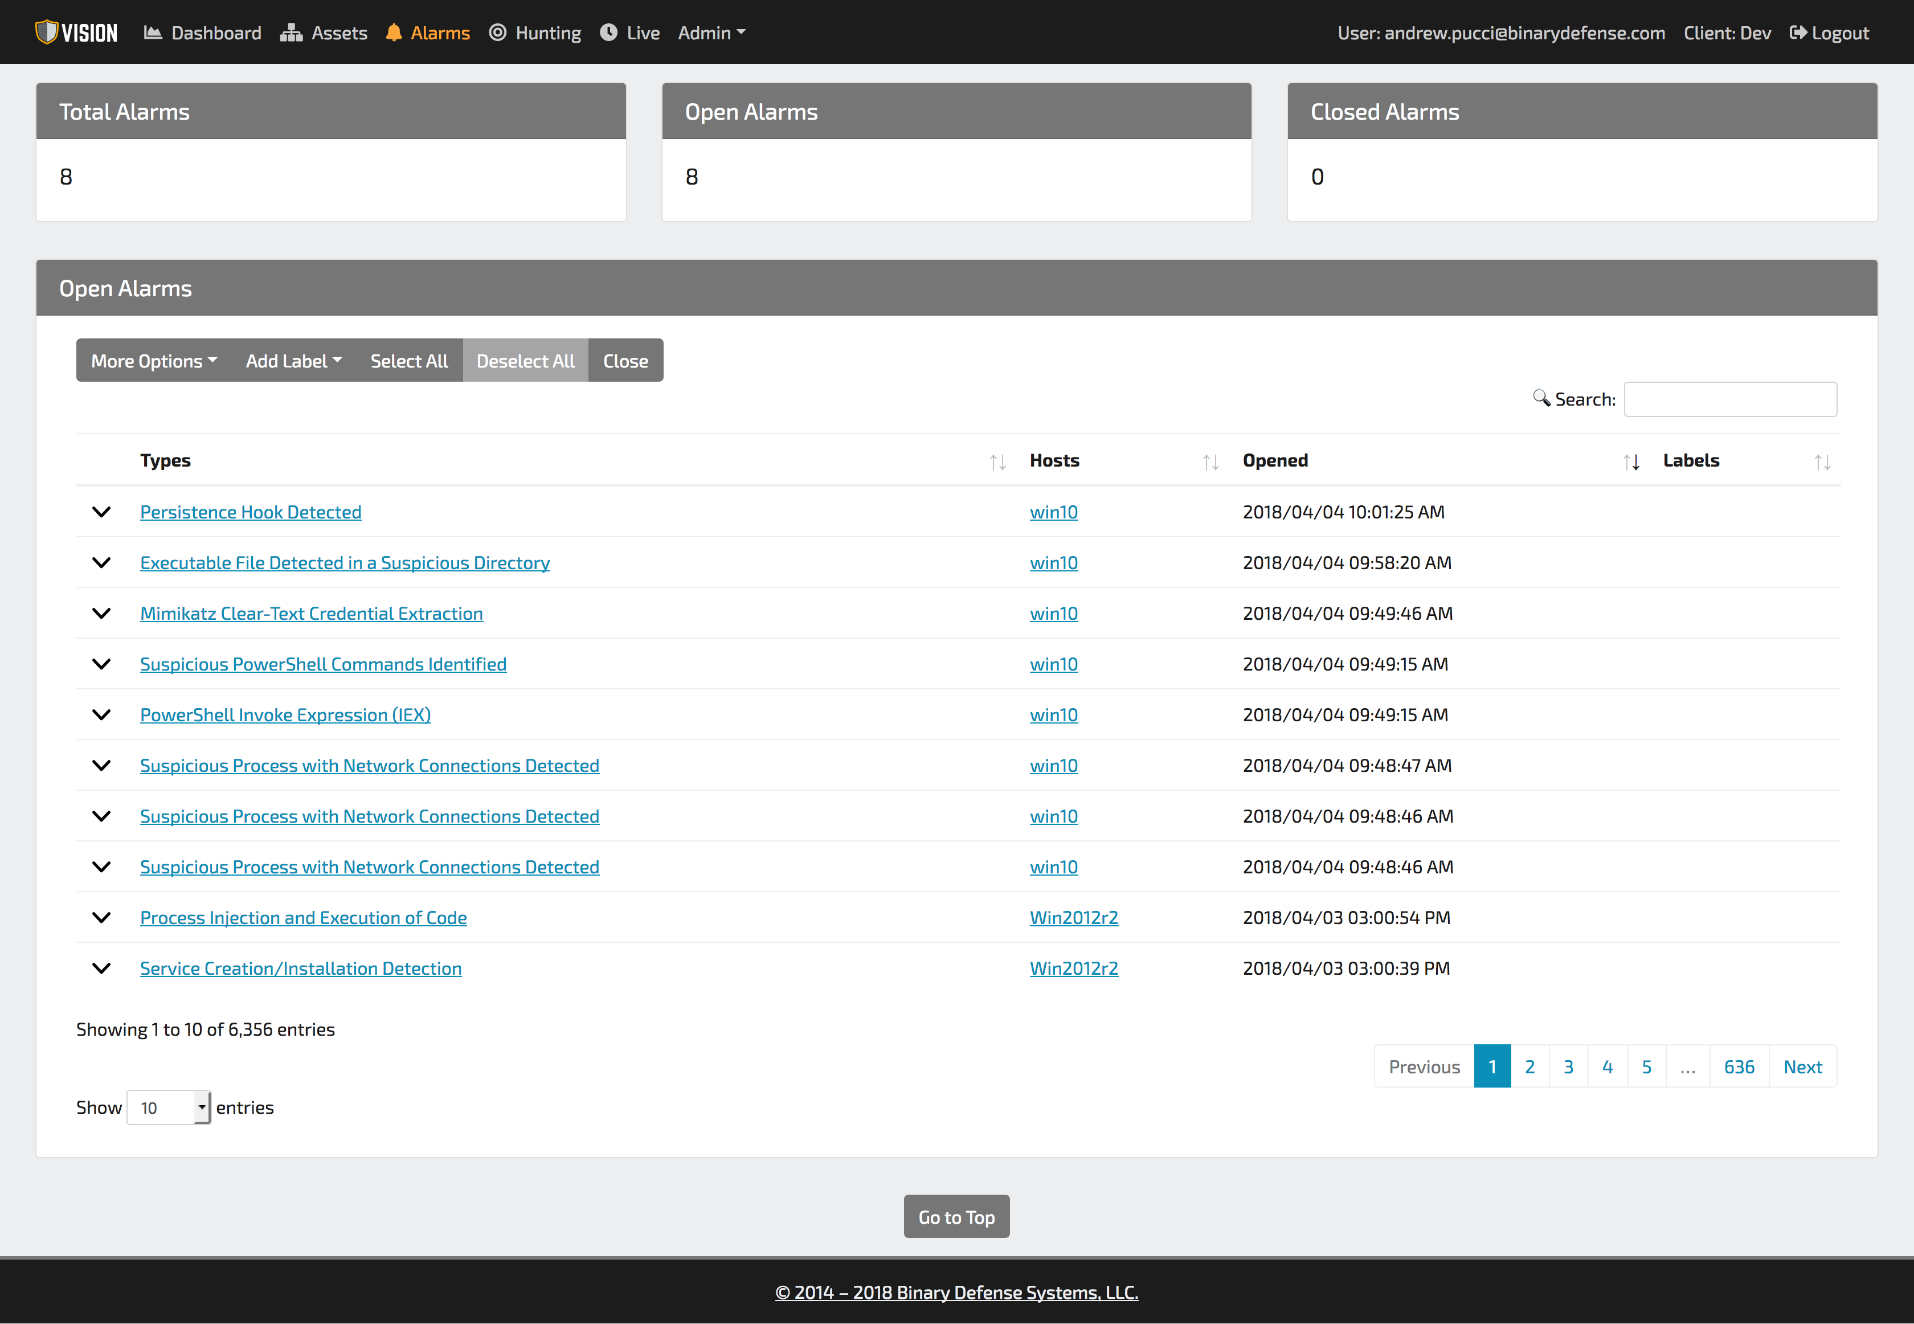Switch to the Live view
This screenshot has height=1324, width=1914.
(629, 32)
